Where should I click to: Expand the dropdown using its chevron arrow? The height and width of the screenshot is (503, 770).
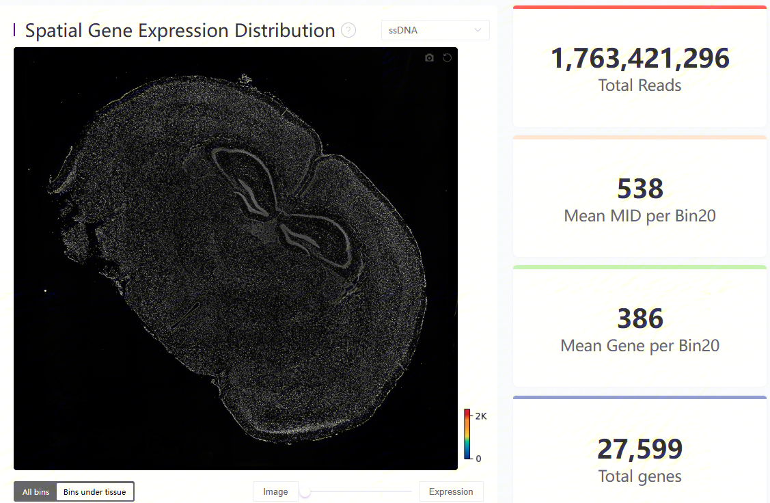pyautogui.click(x=478, y=30)
